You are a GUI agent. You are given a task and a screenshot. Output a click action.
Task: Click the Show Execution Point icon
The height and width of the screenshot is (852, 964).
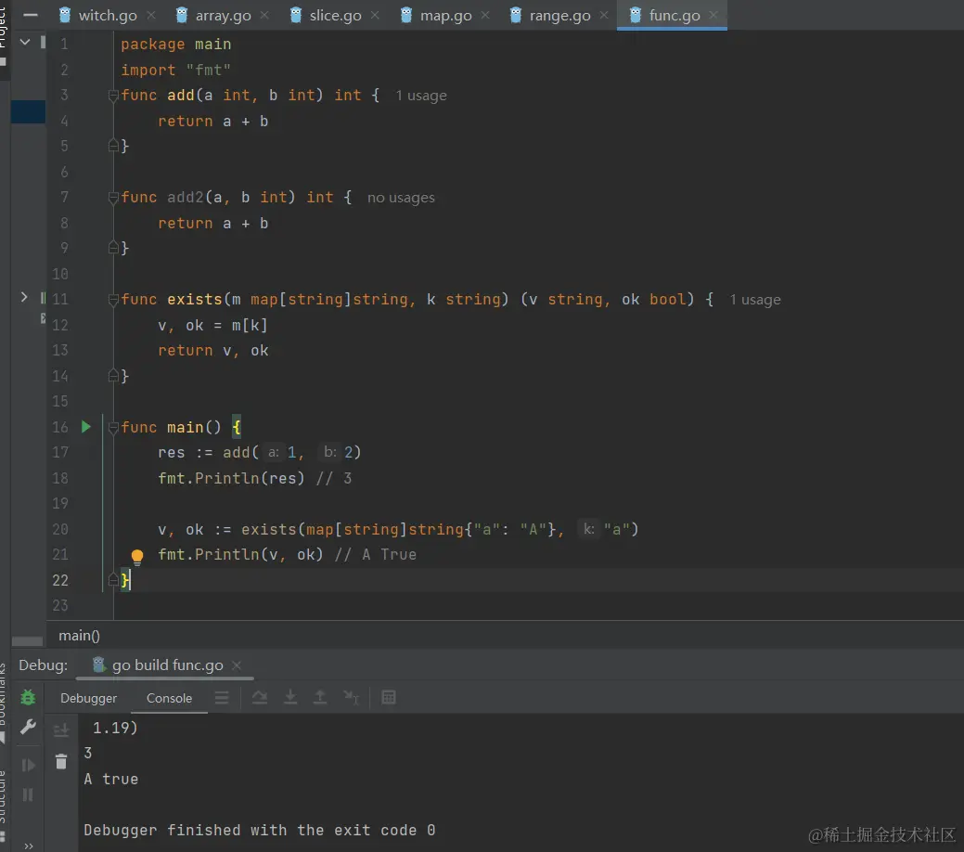[222, 698]
